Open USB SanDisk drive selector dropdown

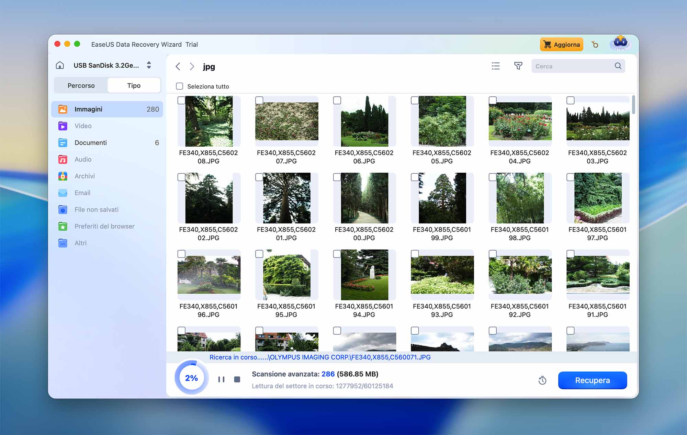(x=149, y=65)
